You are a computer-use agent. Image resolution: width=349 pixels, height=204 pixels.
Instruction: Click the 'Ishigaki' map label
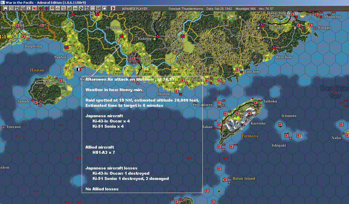click(279, 145)
